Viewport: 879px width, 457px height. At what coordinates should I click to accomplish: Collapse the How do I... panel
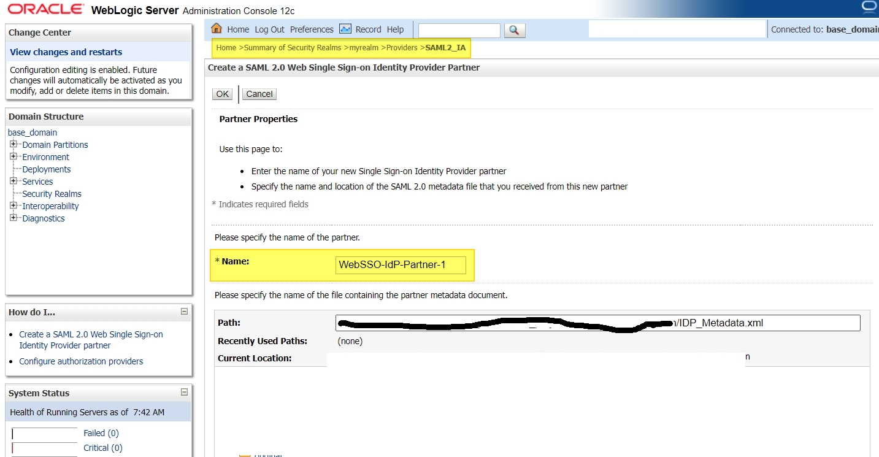tap(184, 312)
